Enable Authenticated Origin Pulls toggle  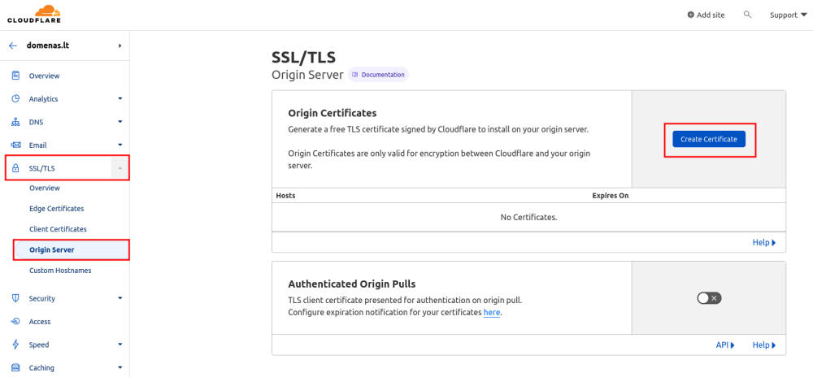(x=709, y=298)
